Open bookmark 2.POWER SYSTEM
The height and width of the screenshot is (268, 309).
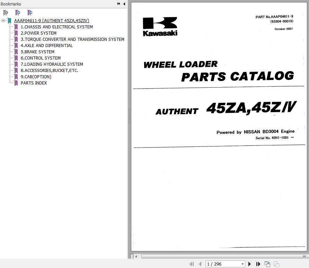click(39, 33)
